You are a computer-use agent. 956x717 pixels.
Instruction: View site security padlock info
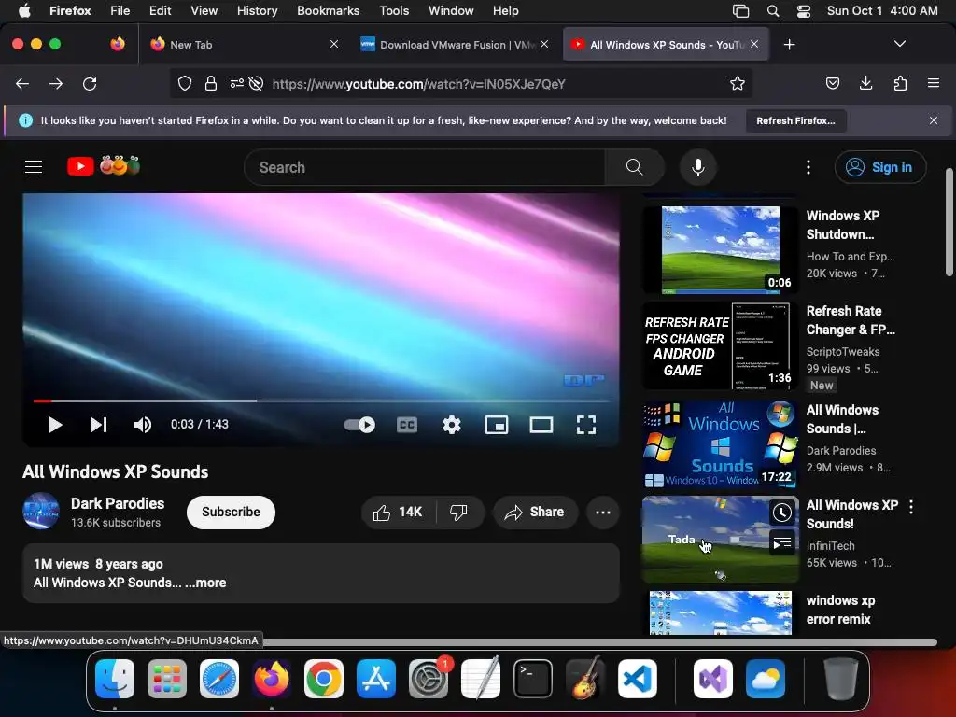pos(211,83)
